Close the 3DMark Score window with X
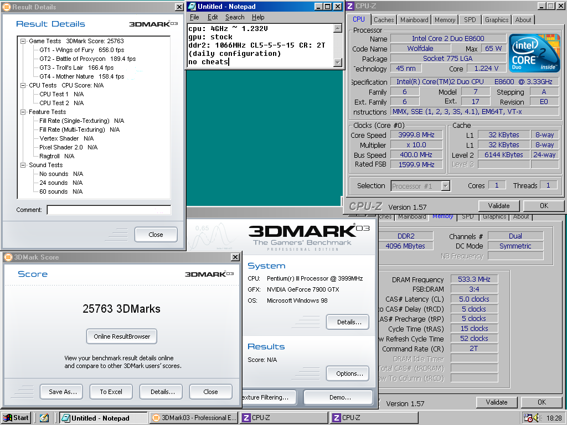567x425 pixels. (235, 257)
